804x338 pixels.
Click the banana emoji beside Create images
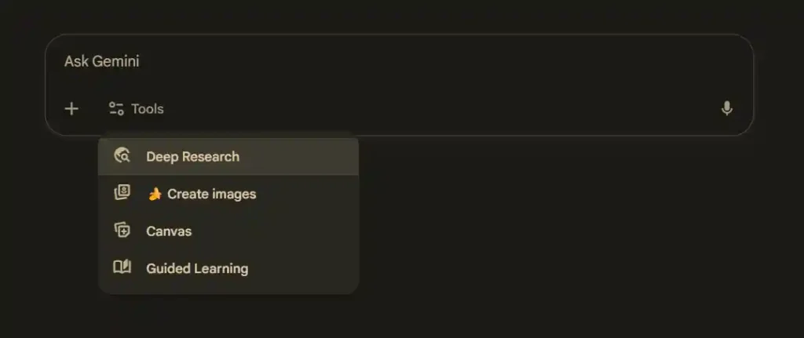(x=155, y=194)
